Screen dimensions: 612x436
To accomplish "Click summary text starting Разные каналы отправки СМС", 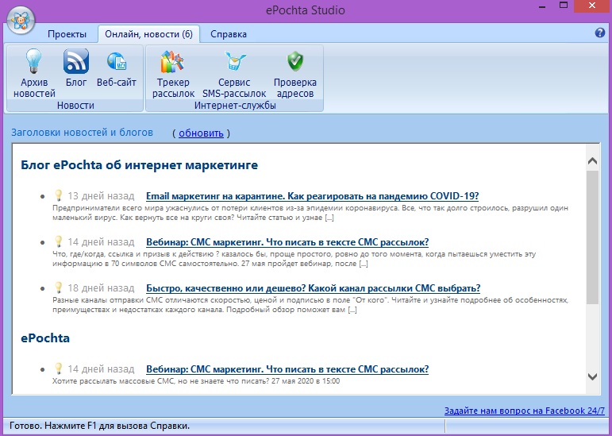I will [x=310, y=305].
